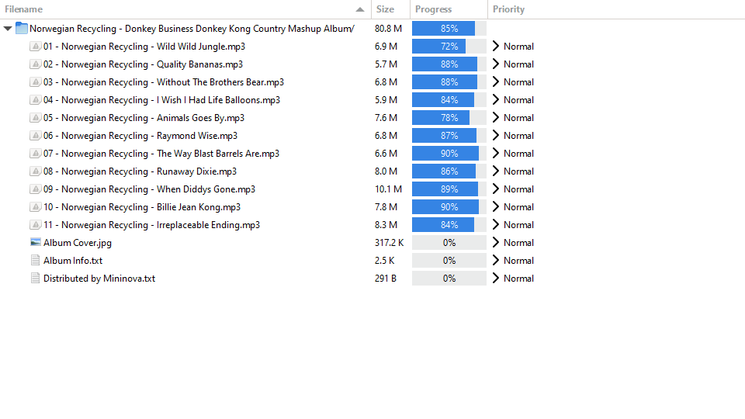Sort by the Size column header

(390, 9)
